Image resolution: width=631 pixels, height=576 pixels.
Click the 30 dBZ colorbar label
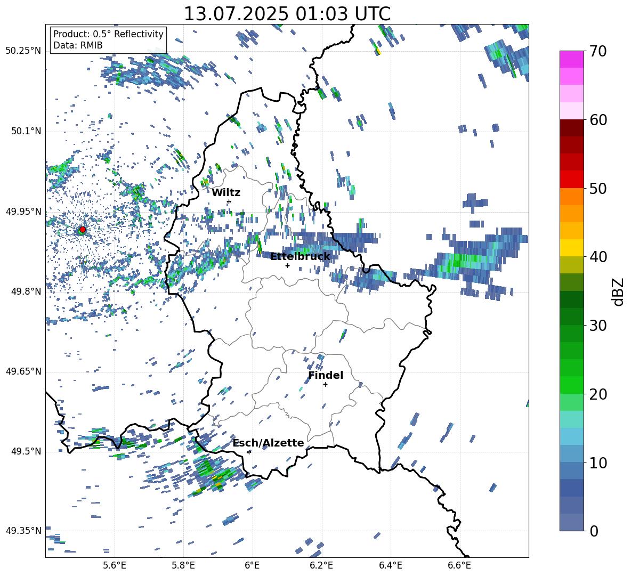point(598,326)
